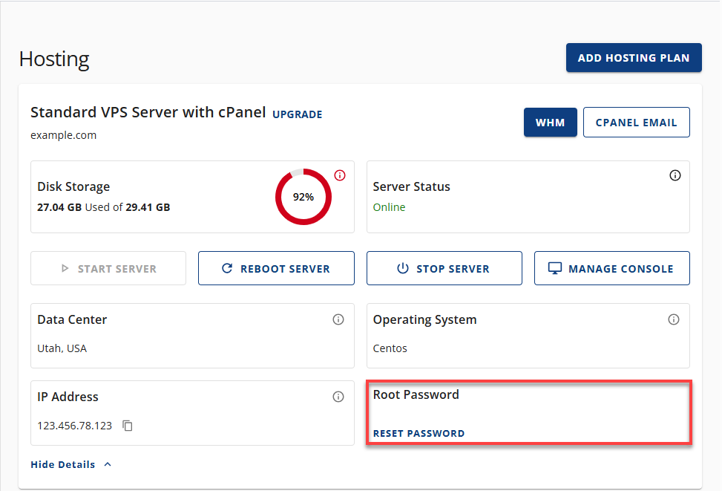This screenshot has width=722, height=491.
Task: Copy the IP address using the copy icon
Action: click(126, 425)
